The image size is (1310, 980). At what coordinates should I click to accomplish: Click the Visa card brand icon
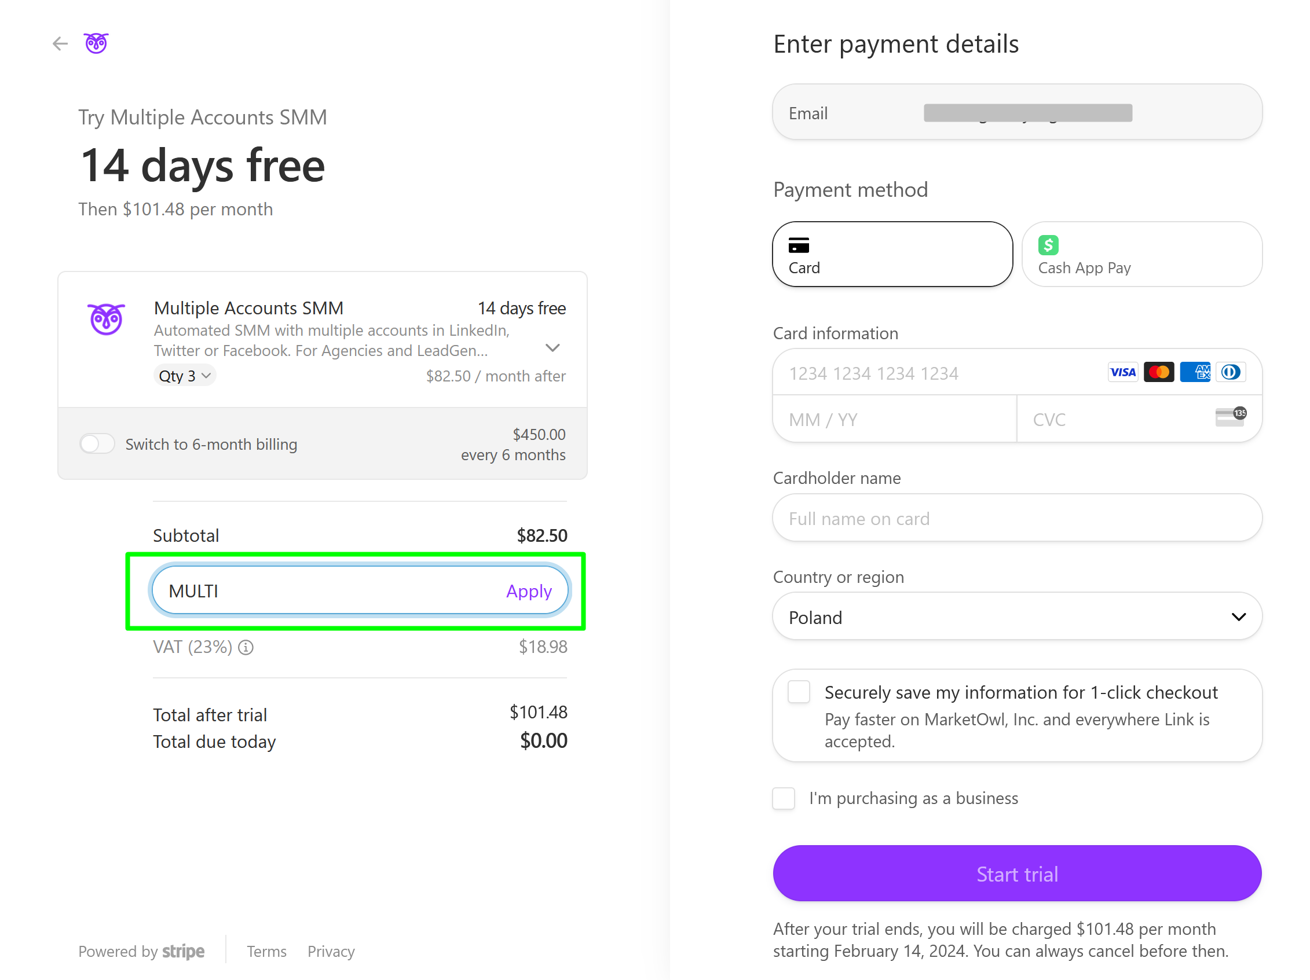pyautogui.click(x=1122, y=372)
